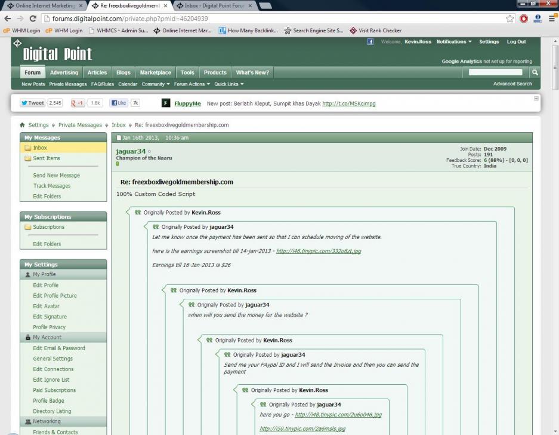Open the first WHM Login bookmark
Screen dimensions: 559x435
point(21,30)
